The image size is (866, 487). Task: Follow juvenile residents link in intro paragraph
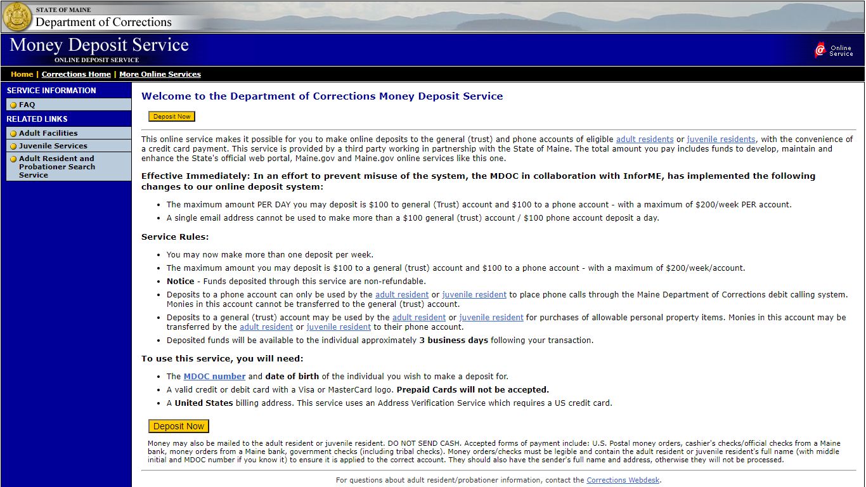click(x=721, y=140)
